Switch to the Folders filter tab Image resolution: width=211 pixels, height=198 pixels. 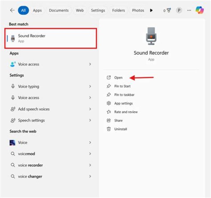coord(119,10)
